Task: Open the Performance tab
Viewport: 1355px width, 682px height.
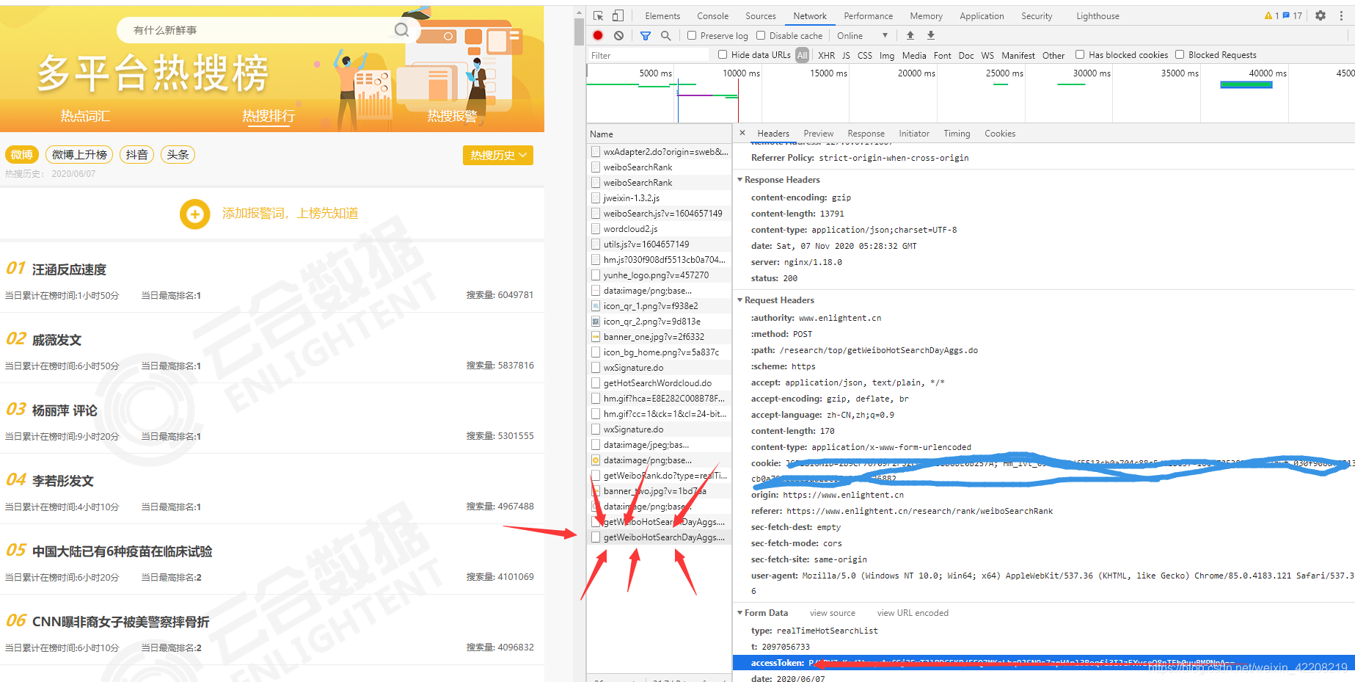Action: [868, 15]
